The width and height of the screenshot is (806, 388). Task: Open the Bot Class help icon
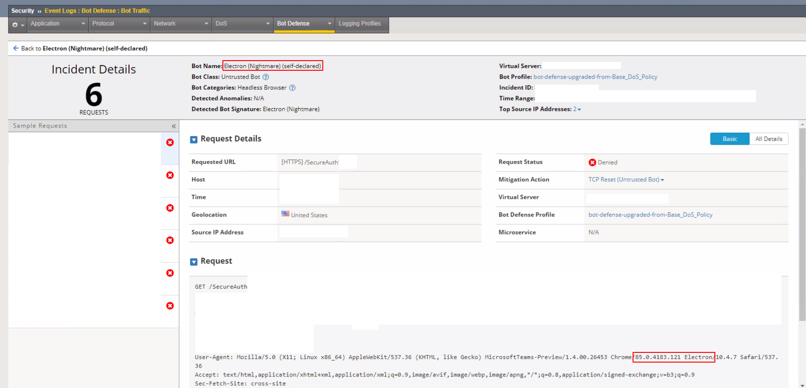[x=266, y=77]
